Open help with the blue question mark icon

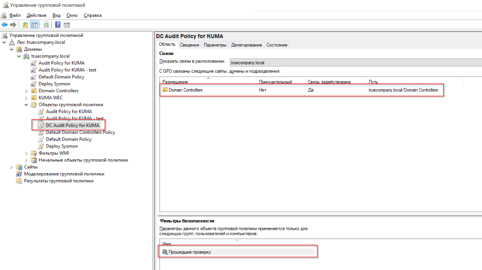[58, 25]
